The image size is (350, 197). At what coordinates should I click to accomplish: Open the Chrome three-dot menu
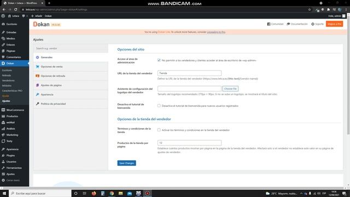click(346, 10)
